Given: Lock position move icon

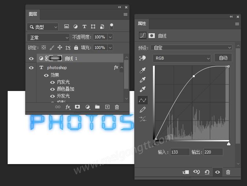Looking at the screenshot, I should pos(60,48).
